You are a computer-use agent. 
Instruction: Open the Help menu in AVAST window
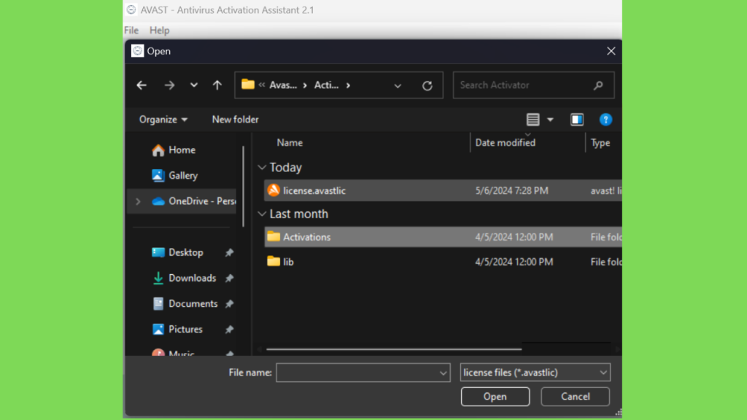pos(160,30)
